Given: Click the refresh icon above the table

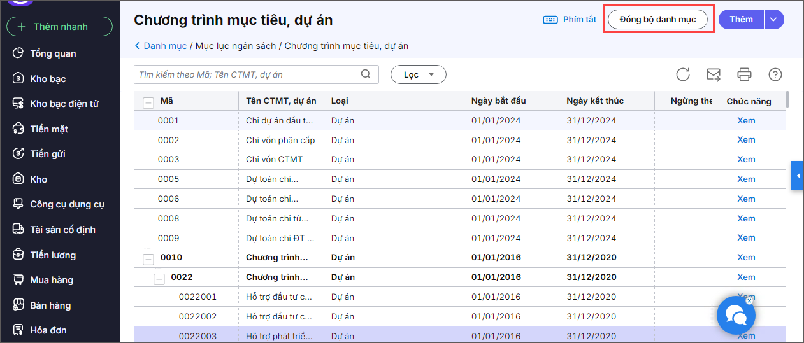Looking at the screenshot, I should click(683, 74).
